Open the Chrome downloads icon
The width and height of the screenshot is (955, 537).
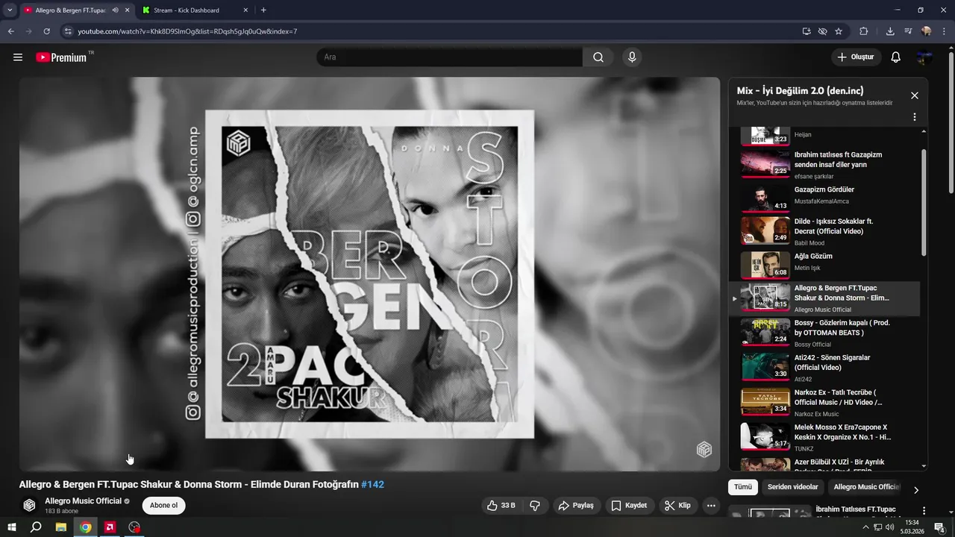pos(890,31)
